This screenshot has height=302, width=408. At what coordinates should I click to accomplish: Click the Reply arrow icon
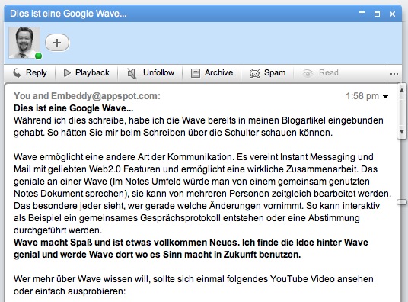[17, 73]
